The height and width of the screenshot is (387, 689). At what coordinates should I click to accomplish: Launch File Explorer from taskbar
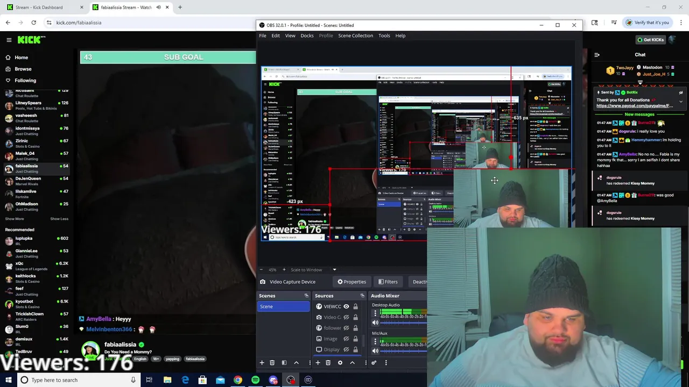coord(167,380)
